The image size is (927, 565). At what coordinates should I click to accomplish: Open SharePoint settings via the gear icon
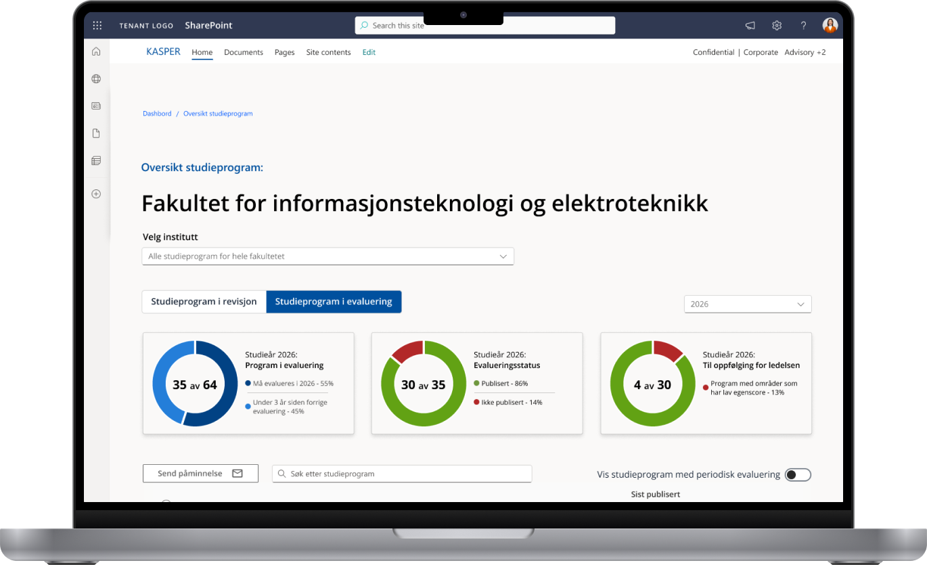[776, 25]
